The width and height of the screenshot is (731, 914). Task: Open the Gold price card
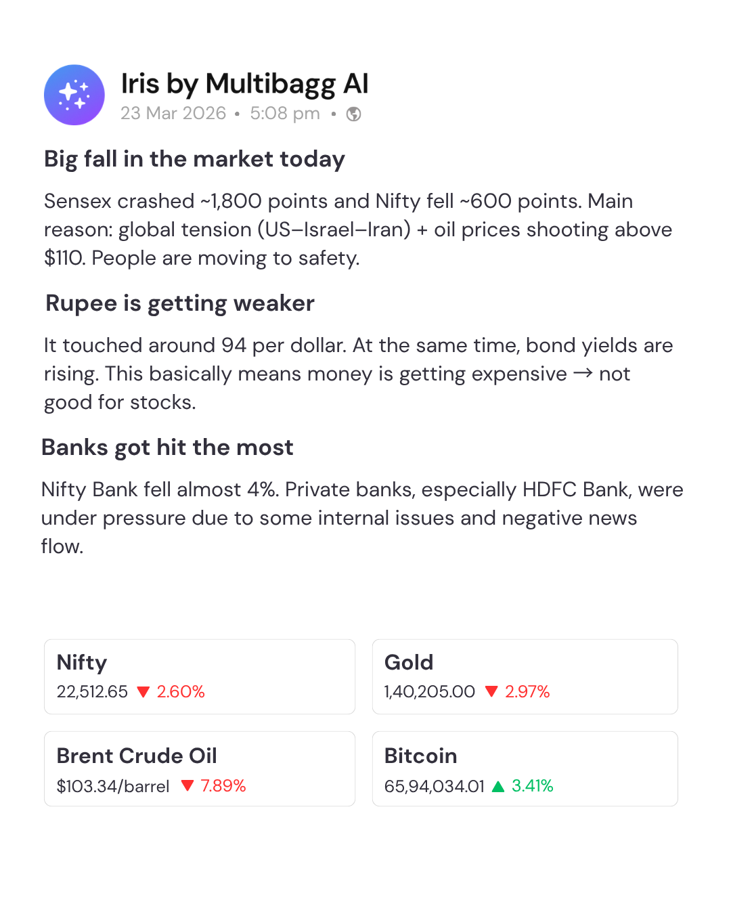pos(525,676)
